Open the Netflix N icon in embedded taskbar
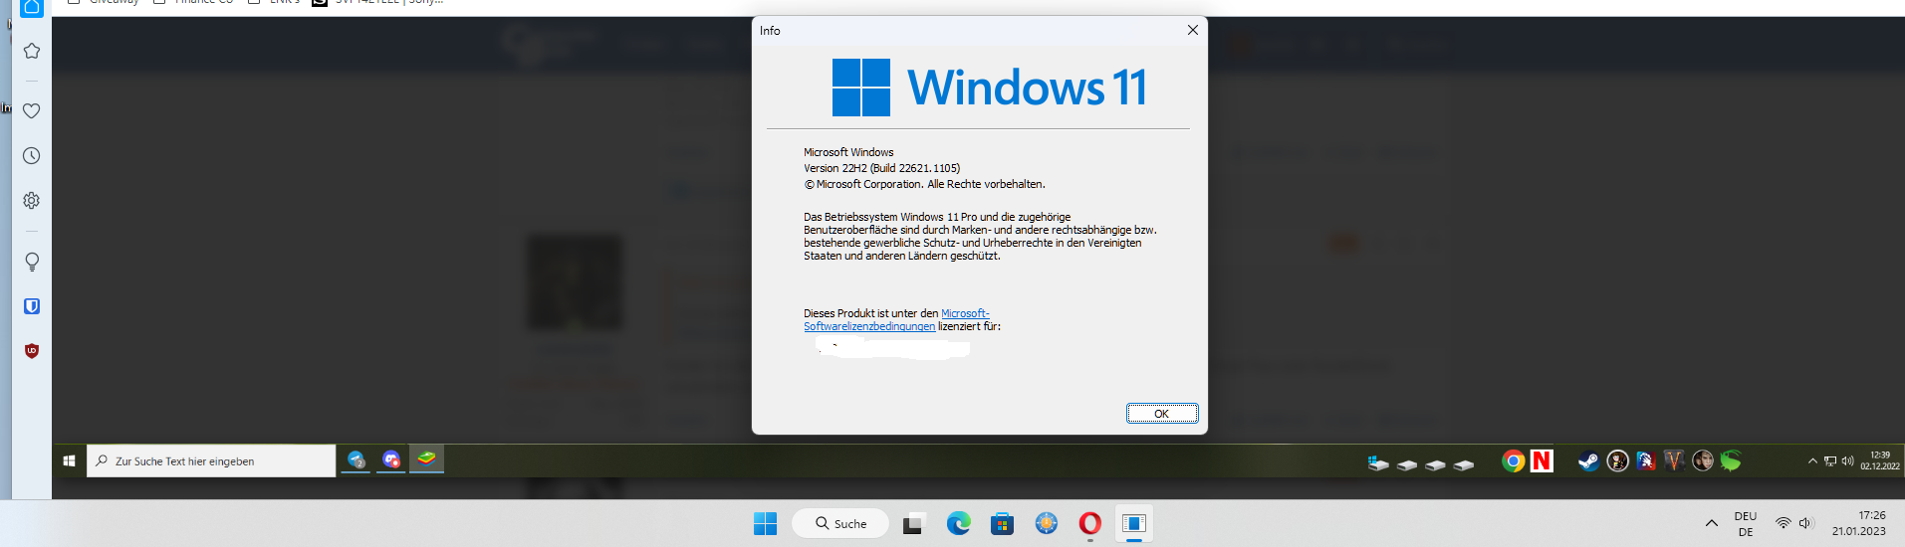 coord(1542,460)
